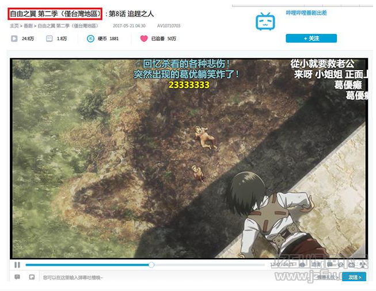Click the playback time display in the player

(x=282, y=265)
